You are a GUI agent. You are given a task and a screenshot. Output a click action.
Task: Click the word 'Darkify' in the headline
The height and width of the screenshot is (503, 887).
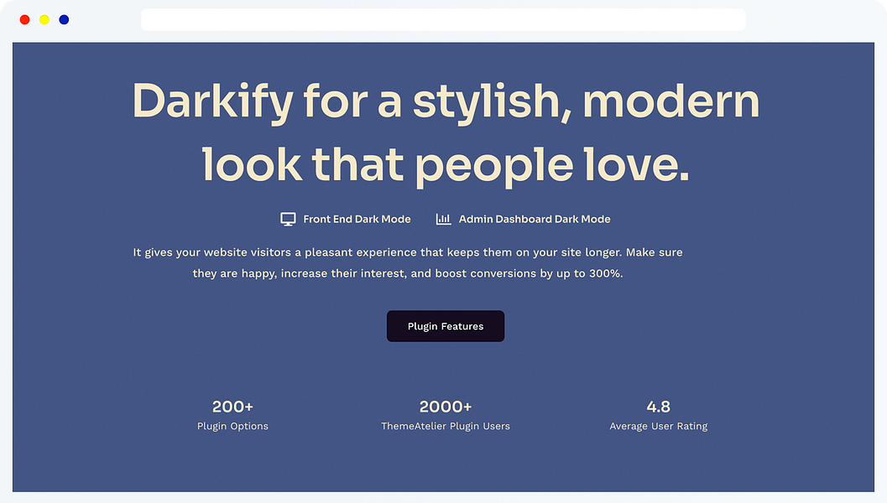(x=213, y=101)
